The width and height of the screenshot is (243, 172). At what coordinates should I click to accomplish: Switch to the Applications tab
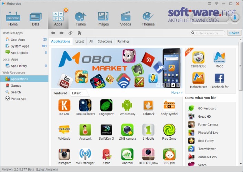pos(61,41)
